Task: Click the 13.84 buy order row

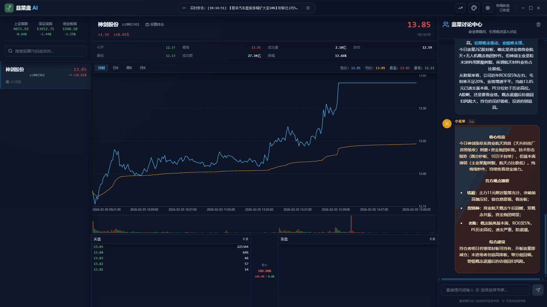Action: pyautogui.click(x=171, y=252)
